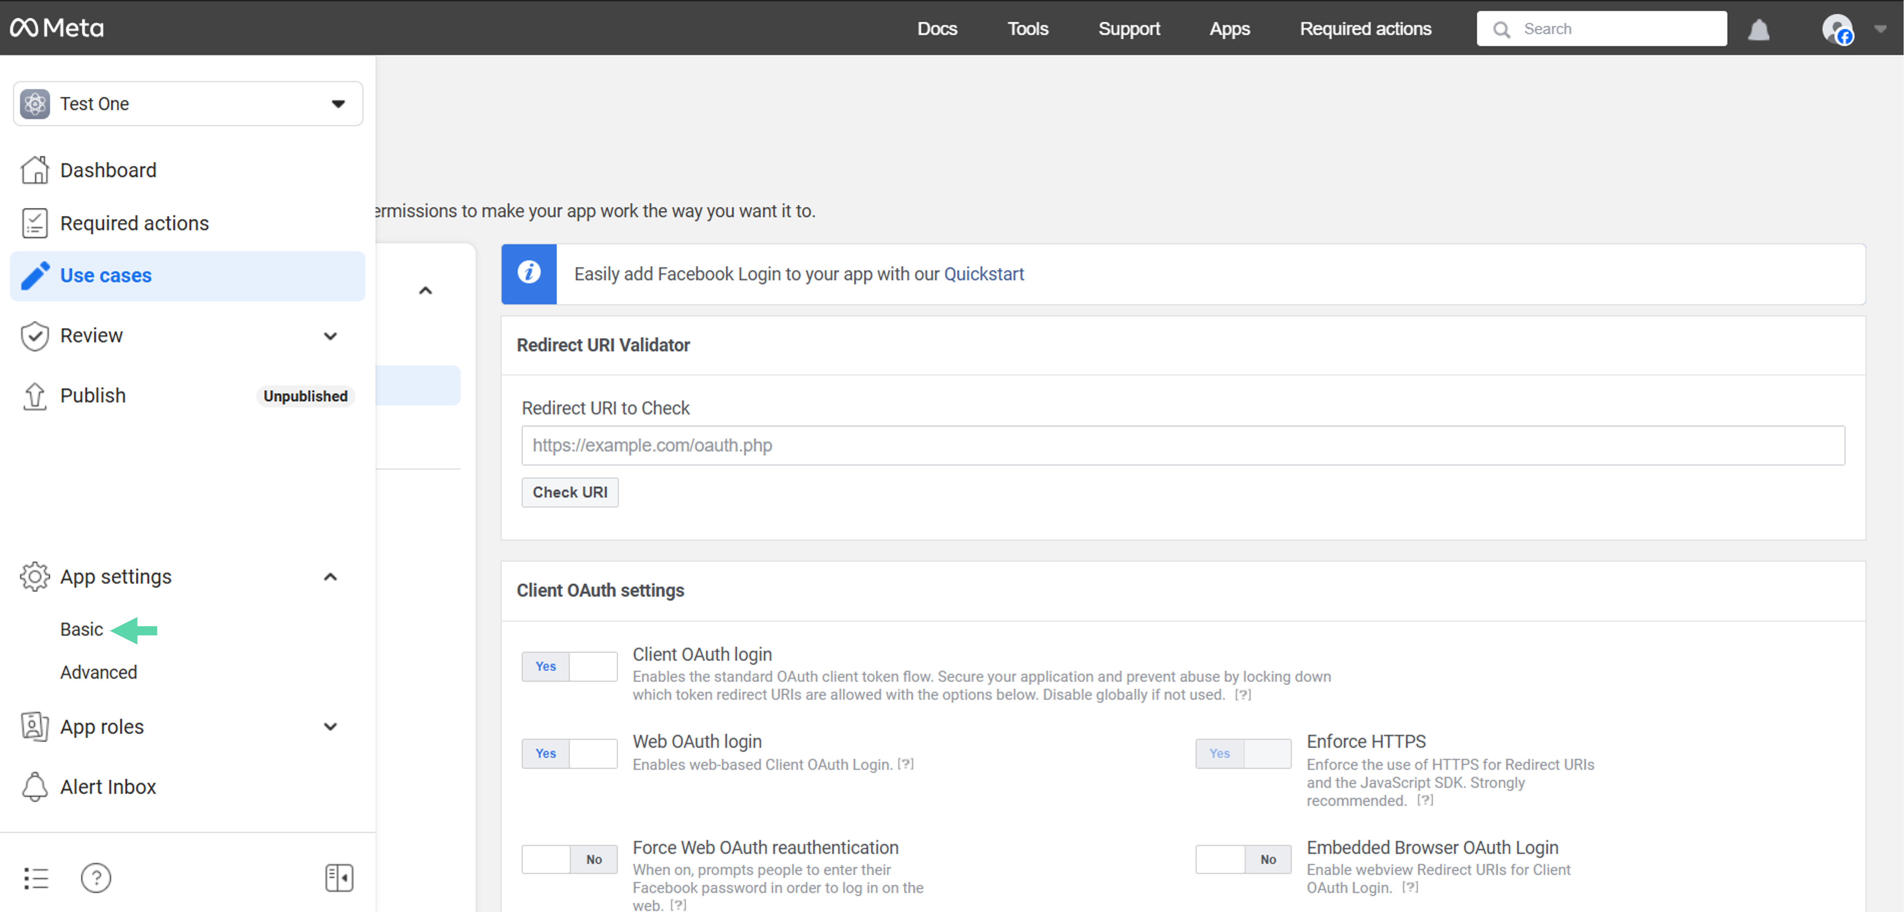Open help tip for Web OAuth login

click(x=905, y=764)
